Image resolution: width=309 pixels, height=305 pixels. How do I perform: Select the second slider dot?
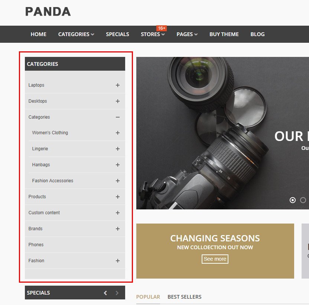(303, 200)
